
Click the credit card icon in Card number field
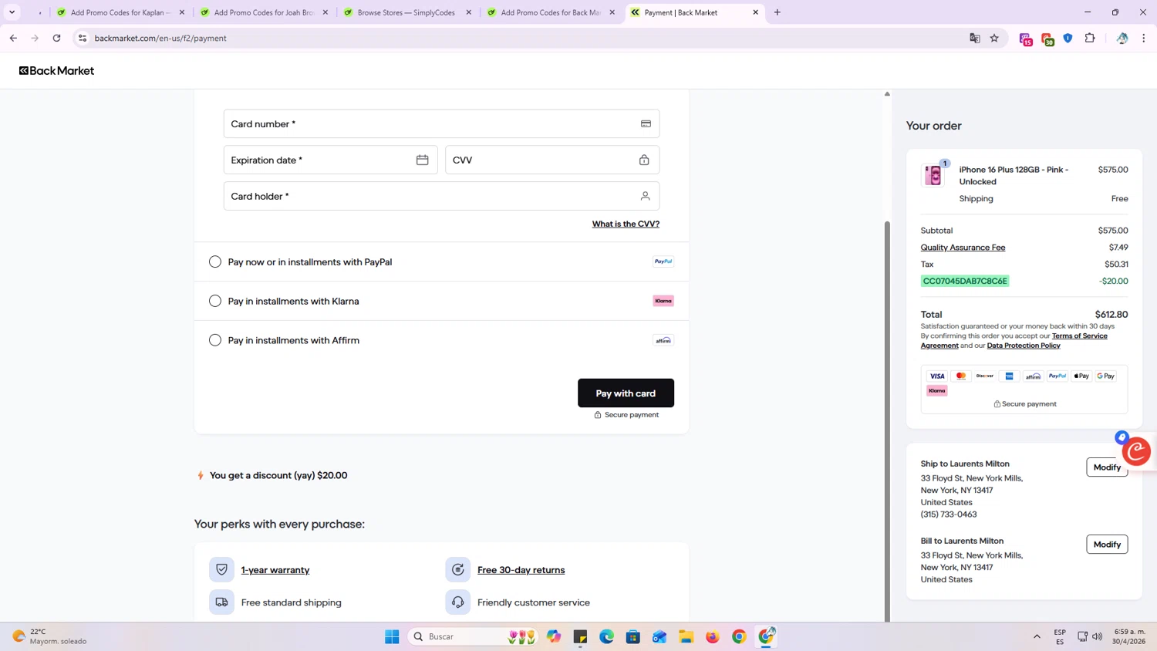click(646, 123)
